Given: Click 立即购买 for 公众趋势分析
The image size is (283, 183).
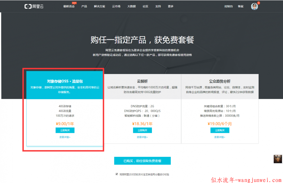Looking at the screenshot, I should click(x=220, y=130).
